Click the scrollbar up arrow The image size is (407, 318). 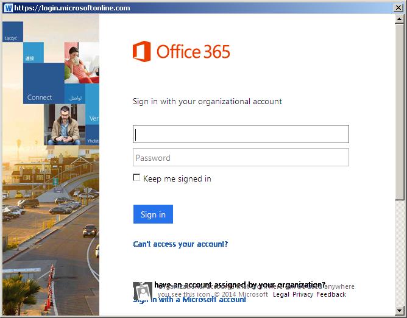coord(399,19)
